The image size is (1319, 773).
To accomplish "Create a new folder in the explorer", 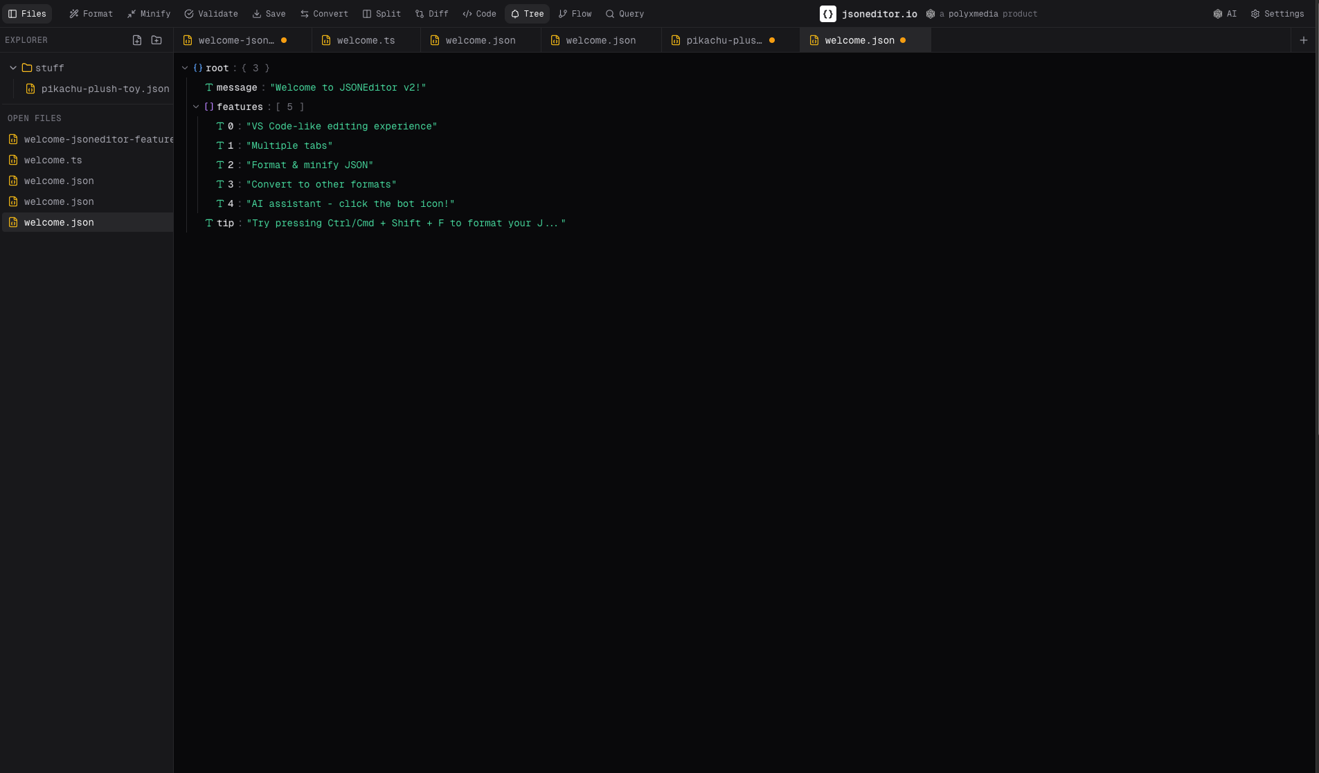I will click(x=156, y=39).
